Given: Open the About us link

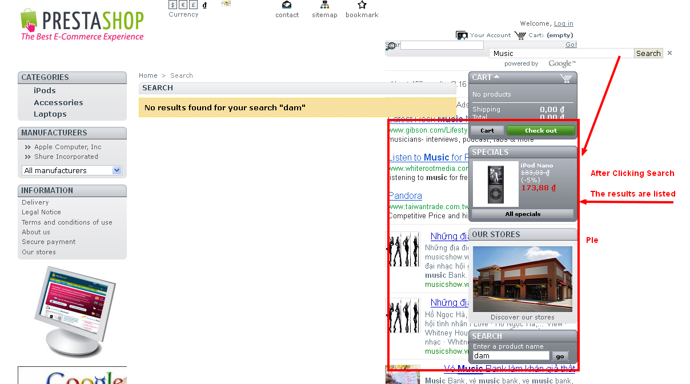Looking at the screenshot, I should coord(36,232).
